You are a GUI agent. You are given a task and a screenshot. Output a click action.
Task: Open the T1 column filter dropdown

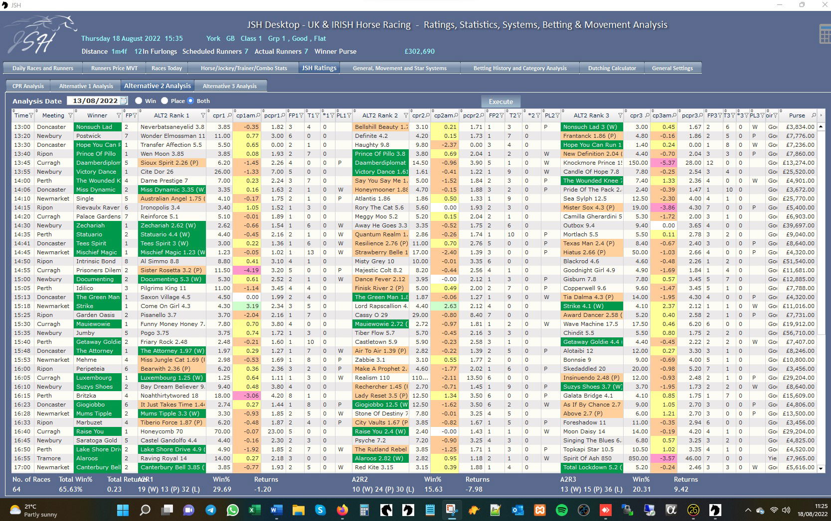pos(317,115)
